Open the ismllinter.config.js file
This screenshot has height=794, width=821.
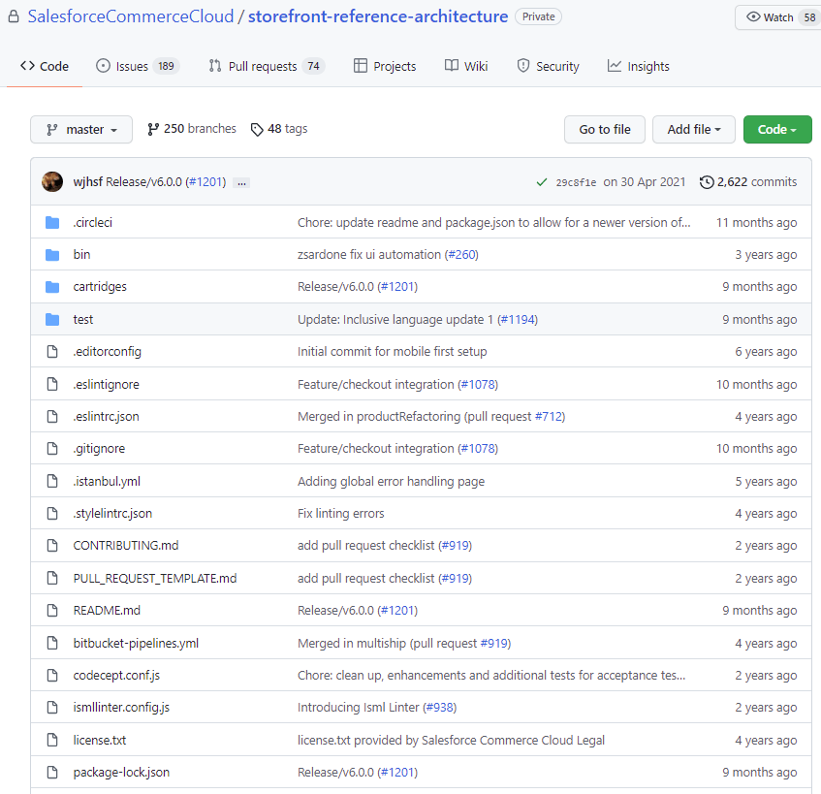click(x=121, y=708)
